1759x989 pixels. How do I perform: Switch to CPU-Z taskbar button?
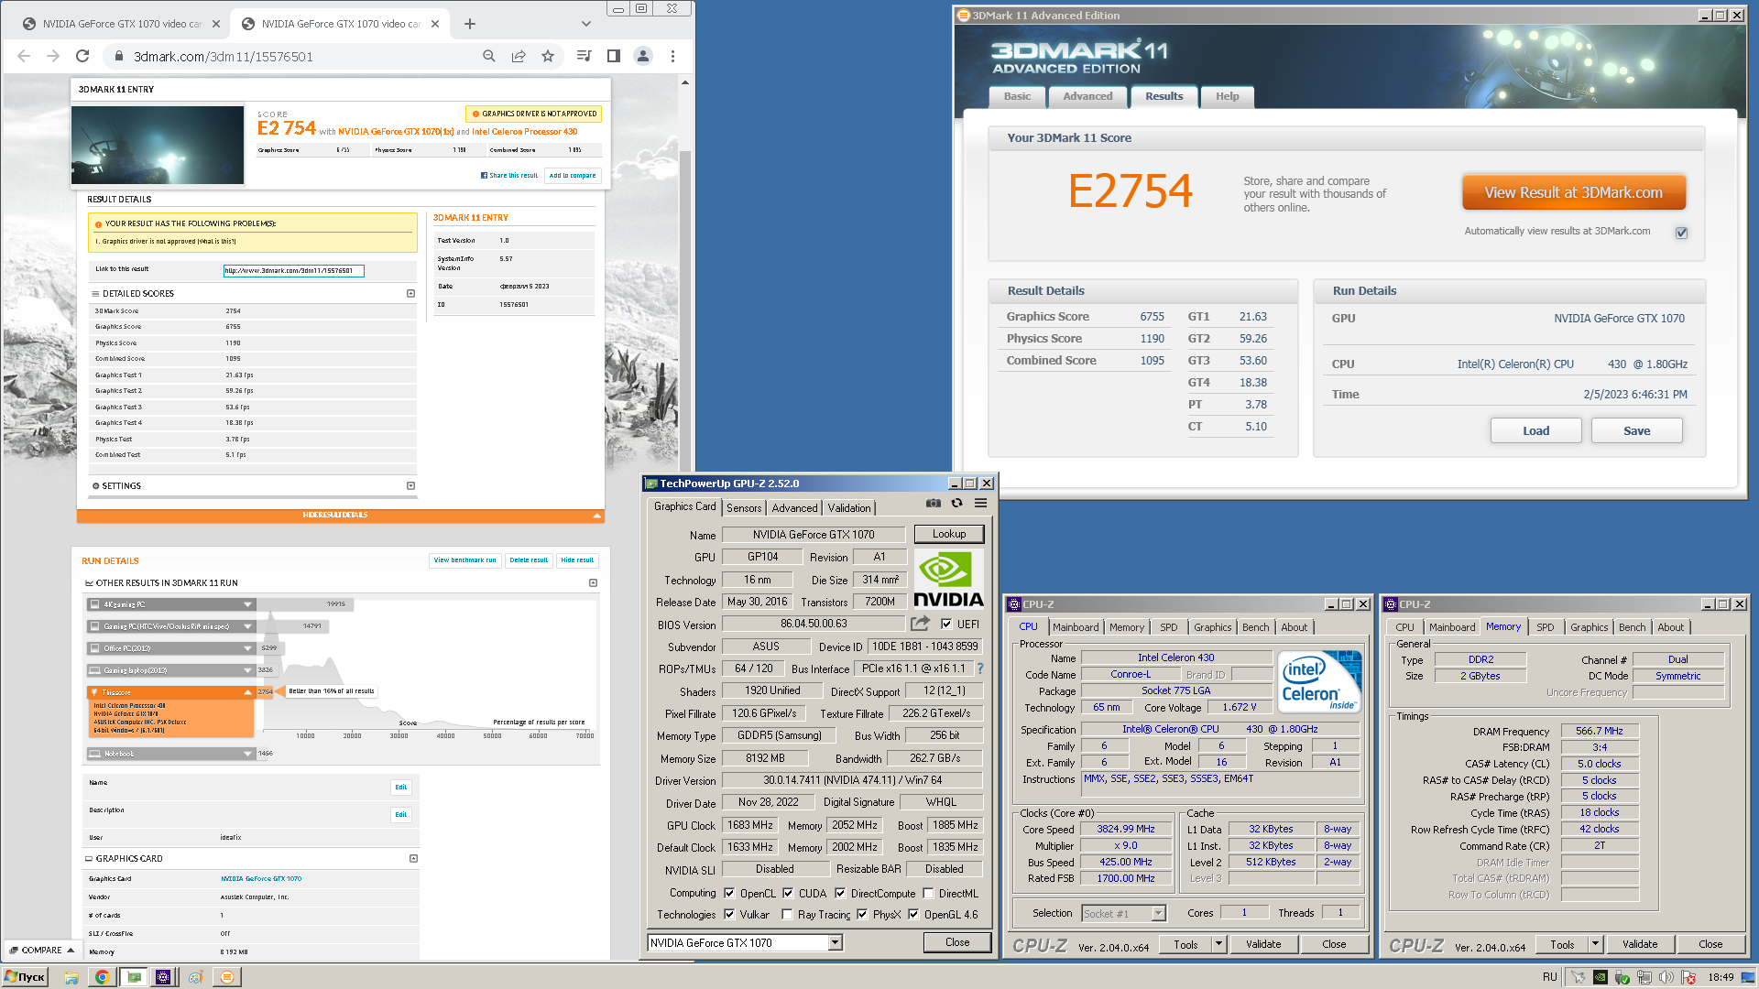coord(163,977)
